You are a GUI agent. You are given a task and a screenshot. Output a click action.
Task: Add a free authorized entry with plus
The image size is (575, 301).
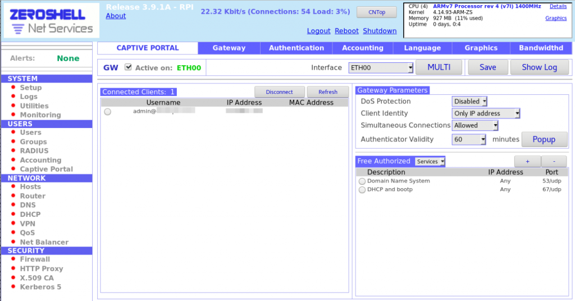[x=527, y=161]
